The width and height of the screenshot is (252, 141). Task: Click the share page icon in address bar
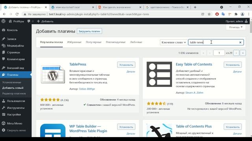click(x=203, y=14)
